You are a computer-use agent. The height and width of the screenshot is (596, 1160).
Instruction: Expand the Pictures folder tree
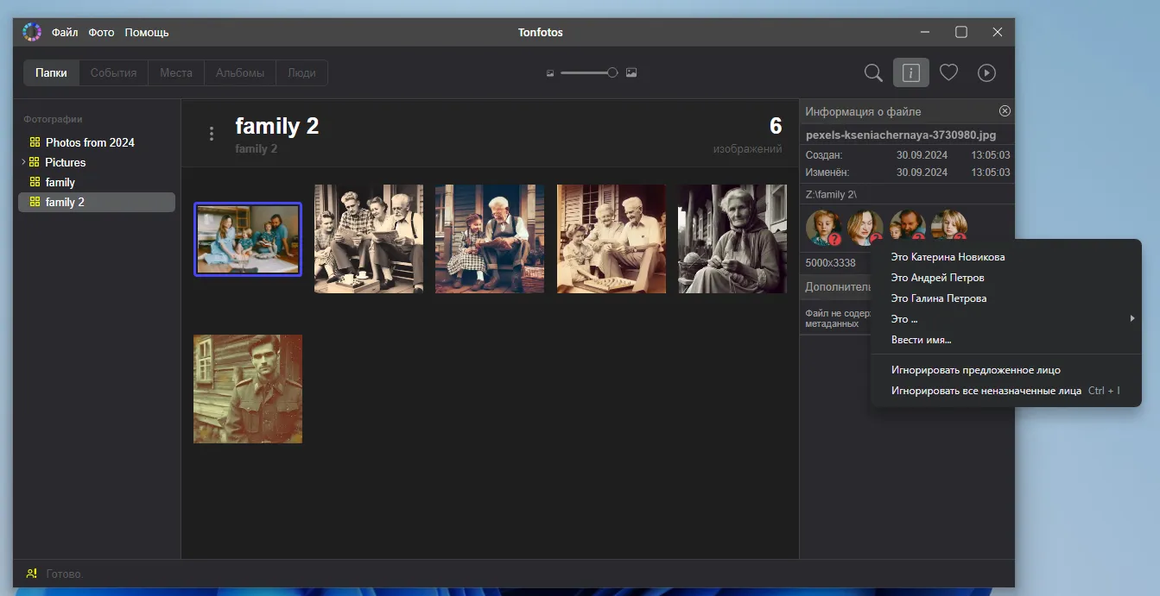click(x=23, y=162)
